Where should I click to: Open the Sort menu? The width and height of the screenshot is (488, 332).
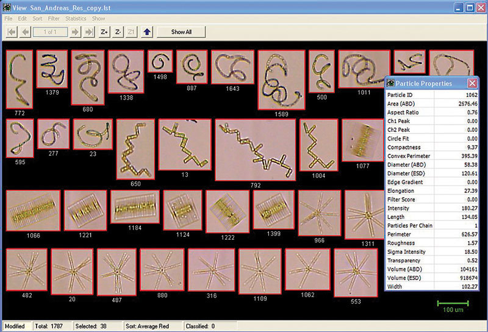(38, 19)
